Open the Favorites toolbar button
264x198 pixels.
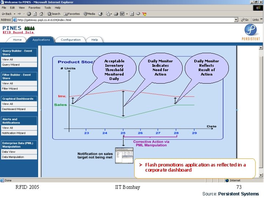coord(72,14)
